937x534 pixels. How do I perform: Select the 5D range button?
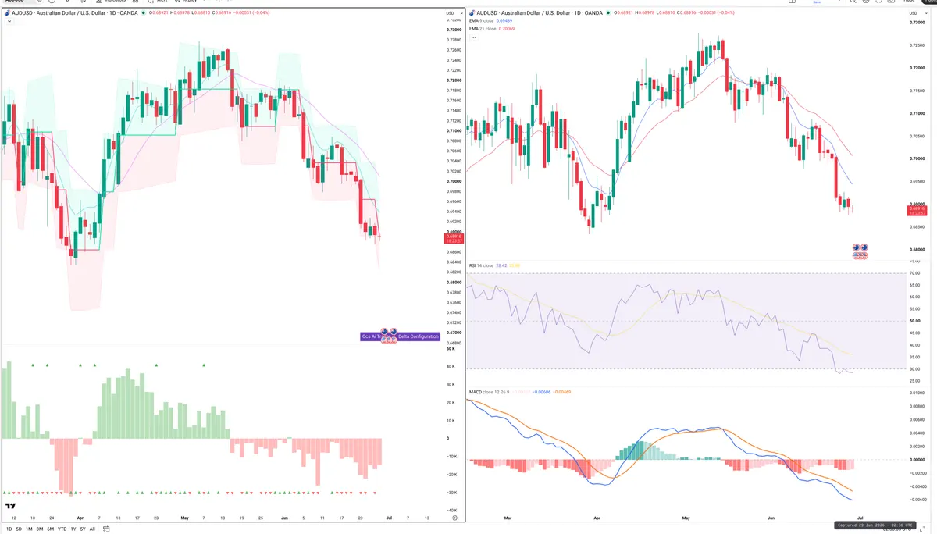tap(19, 529)
